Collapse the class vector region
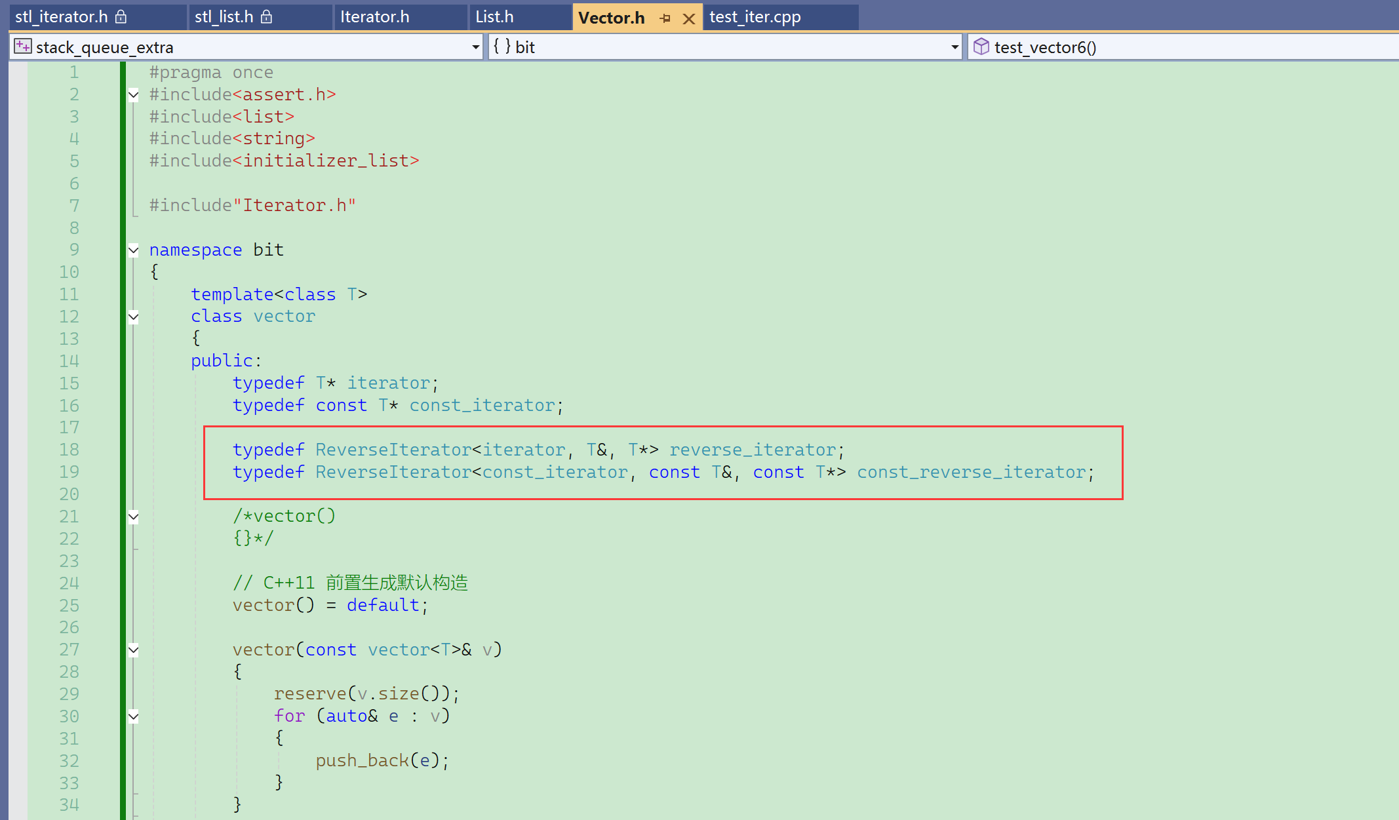 pyautogui.click(x=134, y=317)
